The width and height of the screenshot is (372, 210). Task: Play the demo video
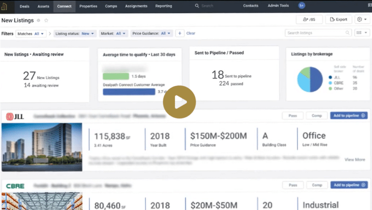179,102
